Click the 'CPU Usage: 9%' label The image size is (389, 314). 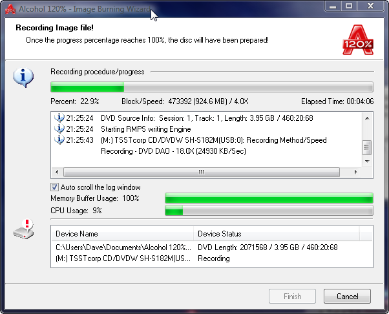pos(76,211)
